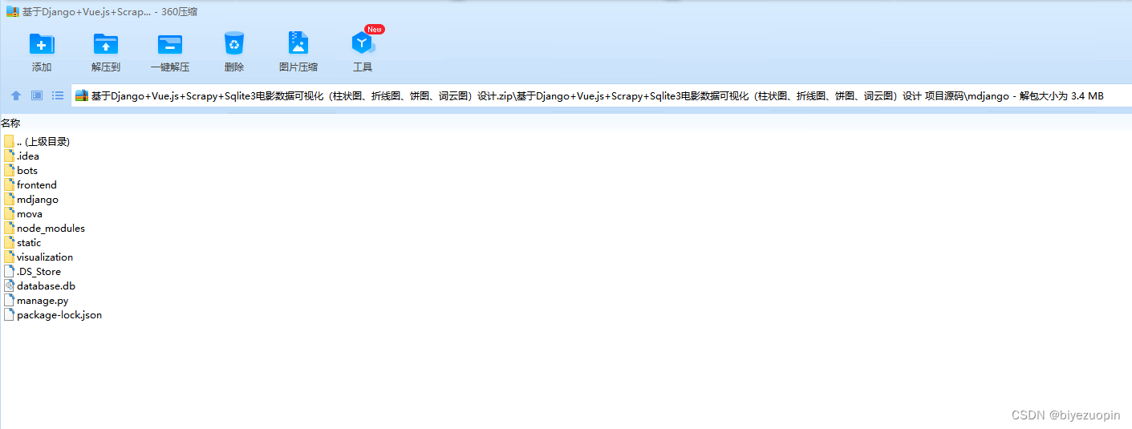This screenshot has width=1132, height=429.
Task: Select the .DS_Store file icon
Action: point(10,271)
